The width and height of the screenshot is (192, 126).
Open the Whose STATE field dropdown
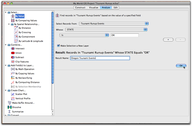(x=106, y=30)
